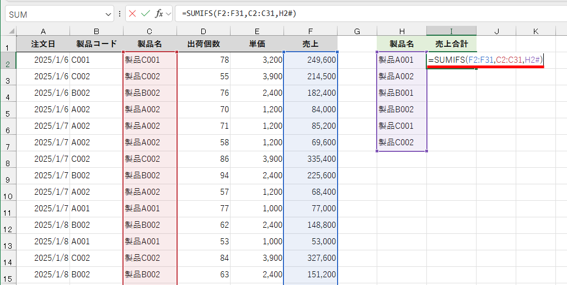Select column J header

pos(496,31)
